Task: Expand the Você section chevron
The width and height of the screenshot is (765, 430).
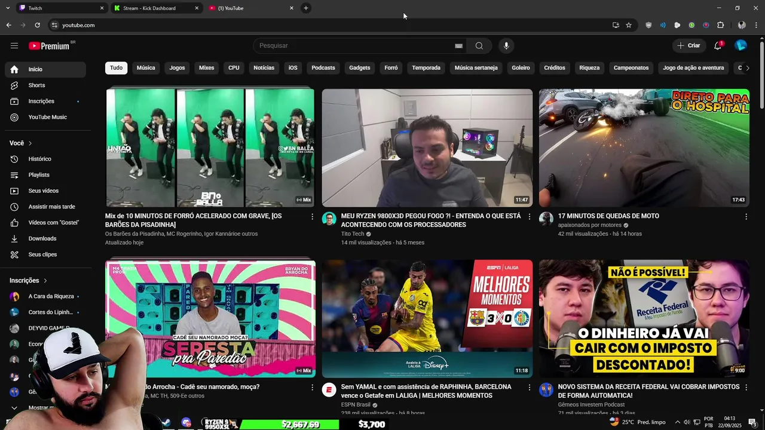Action: 30,143
